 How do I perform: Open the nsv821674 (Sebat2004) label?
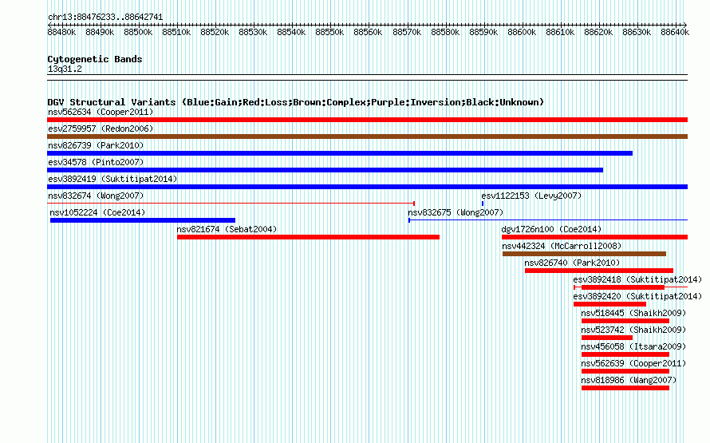(x=227, y=229)
